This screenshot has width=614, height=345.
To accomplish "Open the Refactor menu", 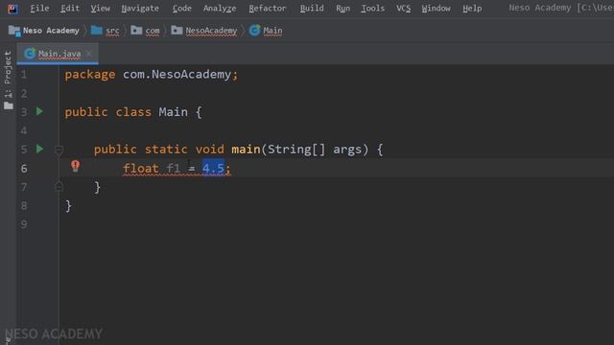I will [x=268, y=9].
